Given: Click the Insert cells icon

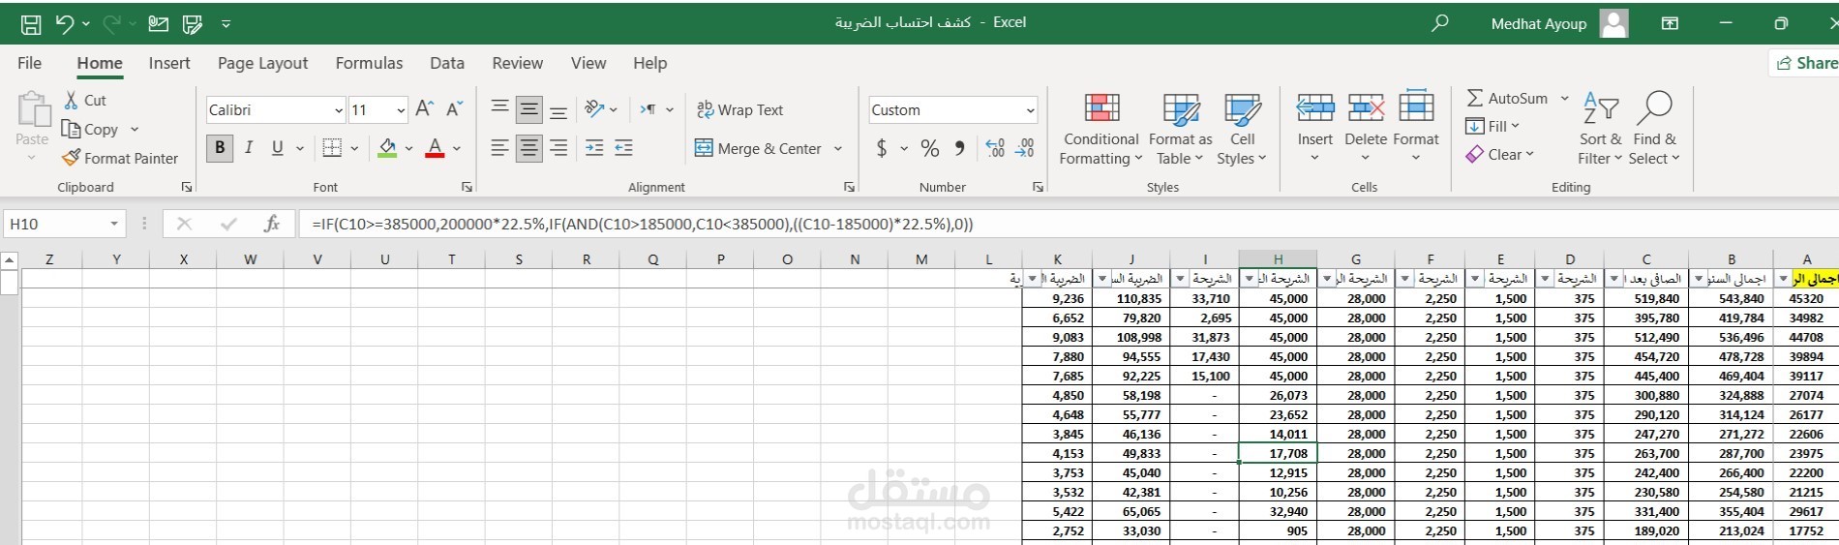Looking at the screenshot, I should coord(1315,107).
